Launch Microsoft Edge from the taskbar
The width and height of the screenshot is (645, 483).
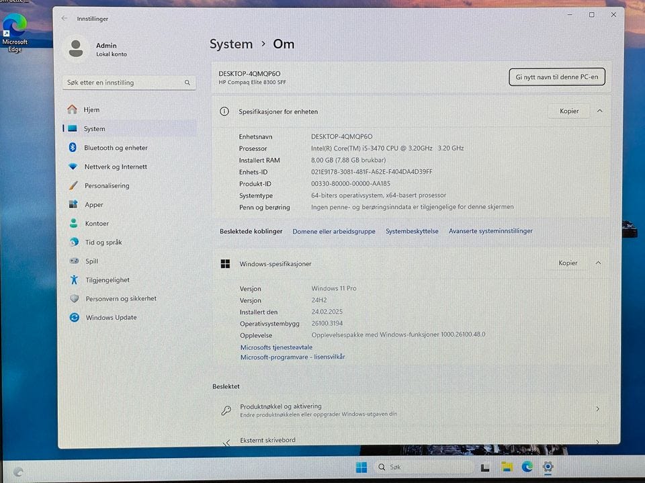point(527,467)
